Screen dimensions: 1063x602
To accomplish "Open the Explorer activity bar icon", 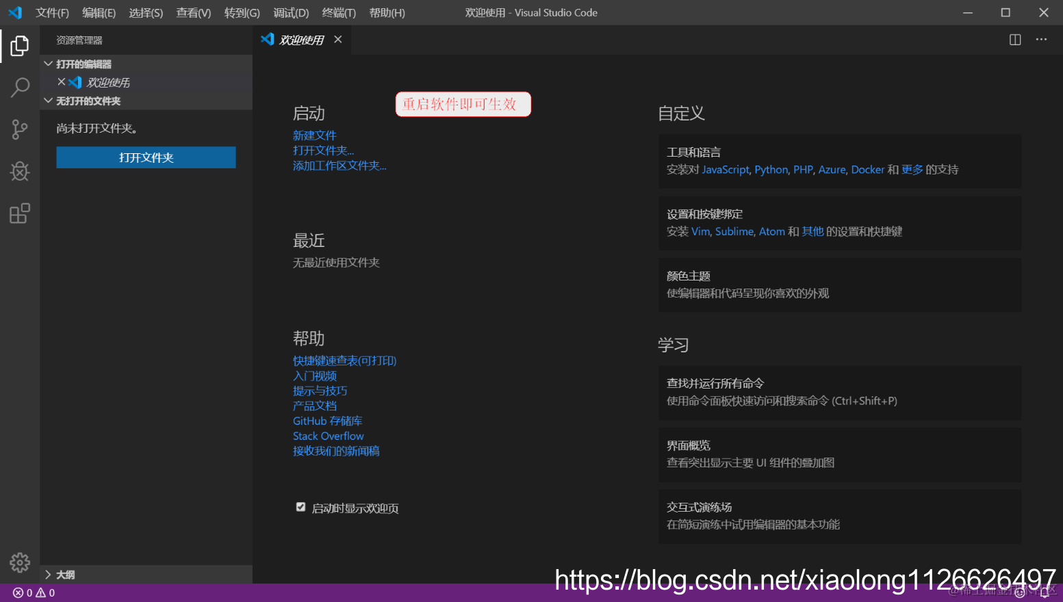I will pos(20,46).
